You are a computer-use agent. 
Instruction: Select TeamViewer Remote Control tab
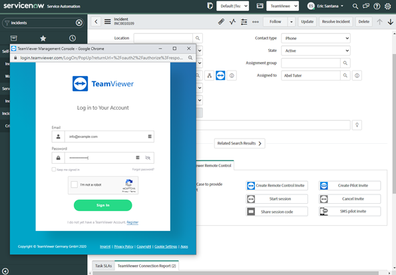pyautogui.click(x=215, y=166)
